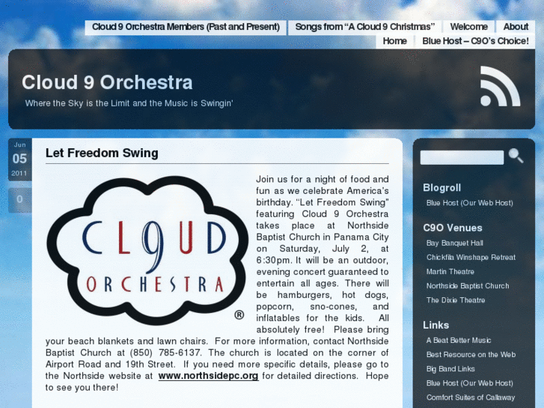Screen dimensions: 544x408
Task: Visit Bay Banquet Hall venue link
Action: pyautogui.click(x=454, y=243)
